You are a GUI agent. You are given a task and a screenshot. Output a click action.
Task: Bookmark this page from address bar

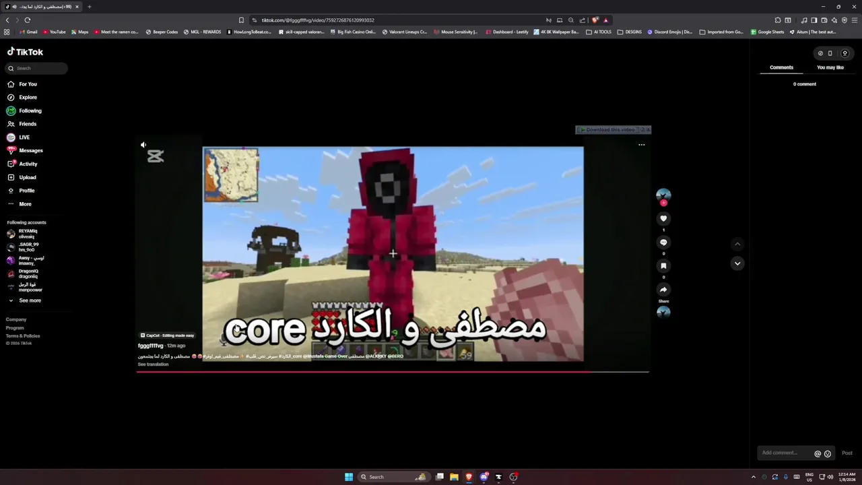tap(241, 20)
